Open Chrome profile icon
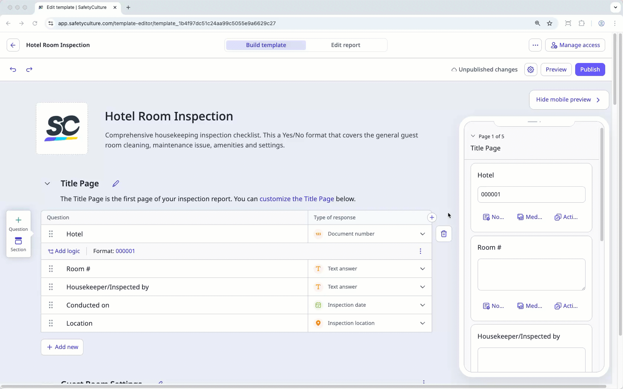 click(x=601, y=23)
